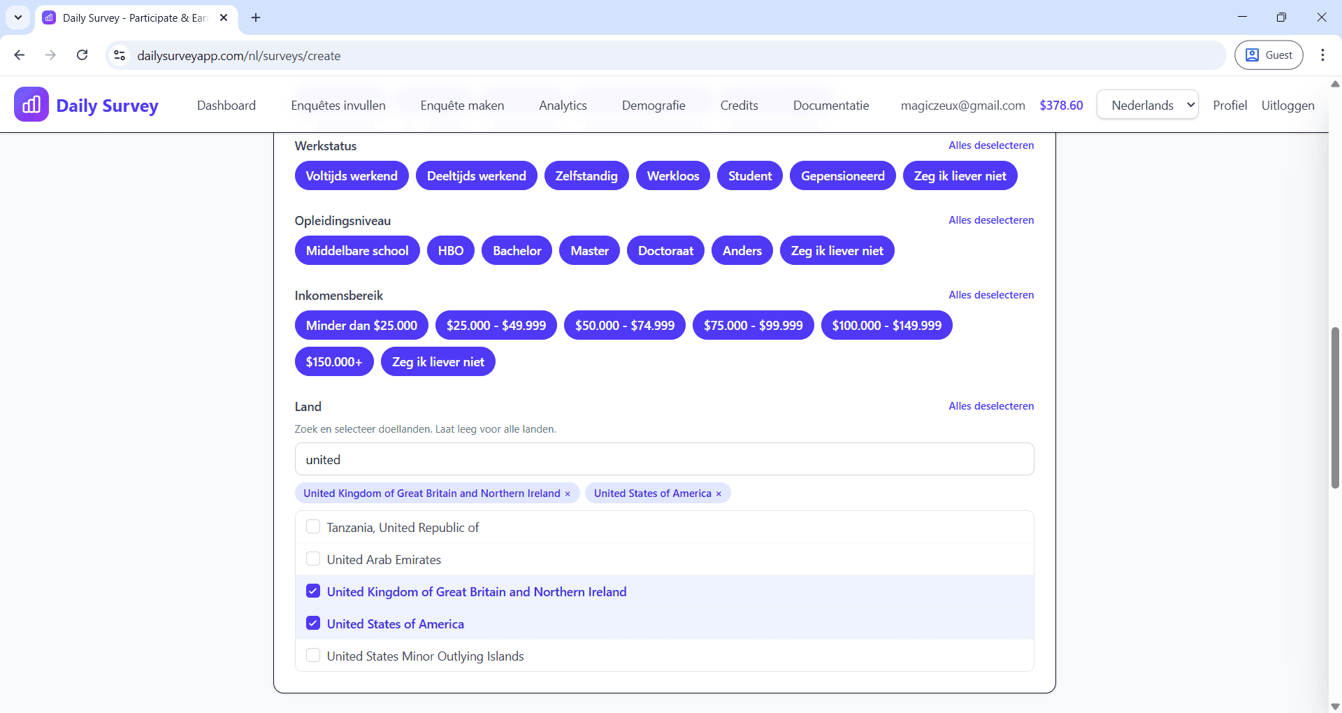This screenshot has width=1342, height=713.
Task: Uncheck the United States of America checkbox
Action: (x=313, y=624)
